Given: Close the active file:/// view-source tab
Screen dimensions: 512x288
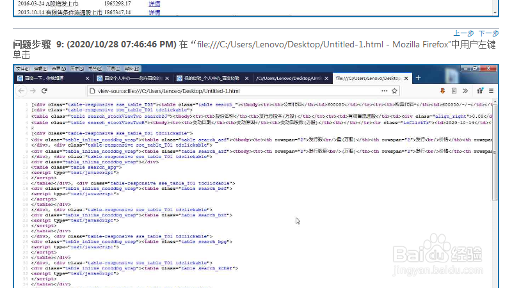Looking at the screenshot, I should 406,78.
